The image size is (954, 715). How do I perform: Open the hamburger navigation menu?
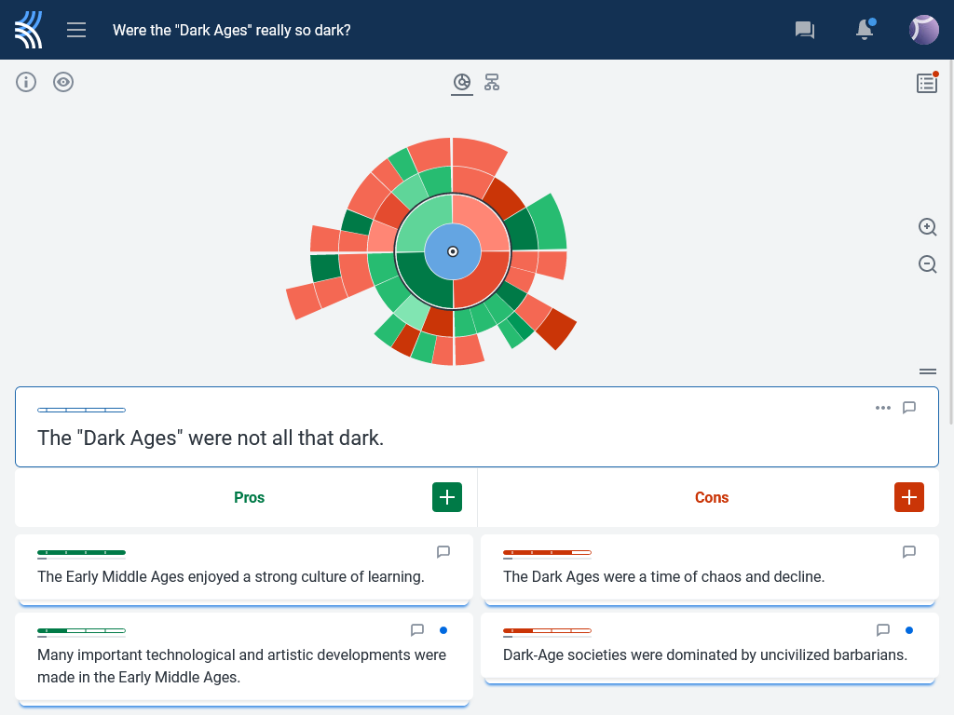click(x=76, y=30)
